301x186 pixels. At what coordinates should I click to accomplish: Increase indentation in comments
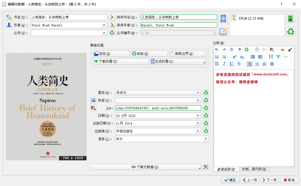[253, 57]
